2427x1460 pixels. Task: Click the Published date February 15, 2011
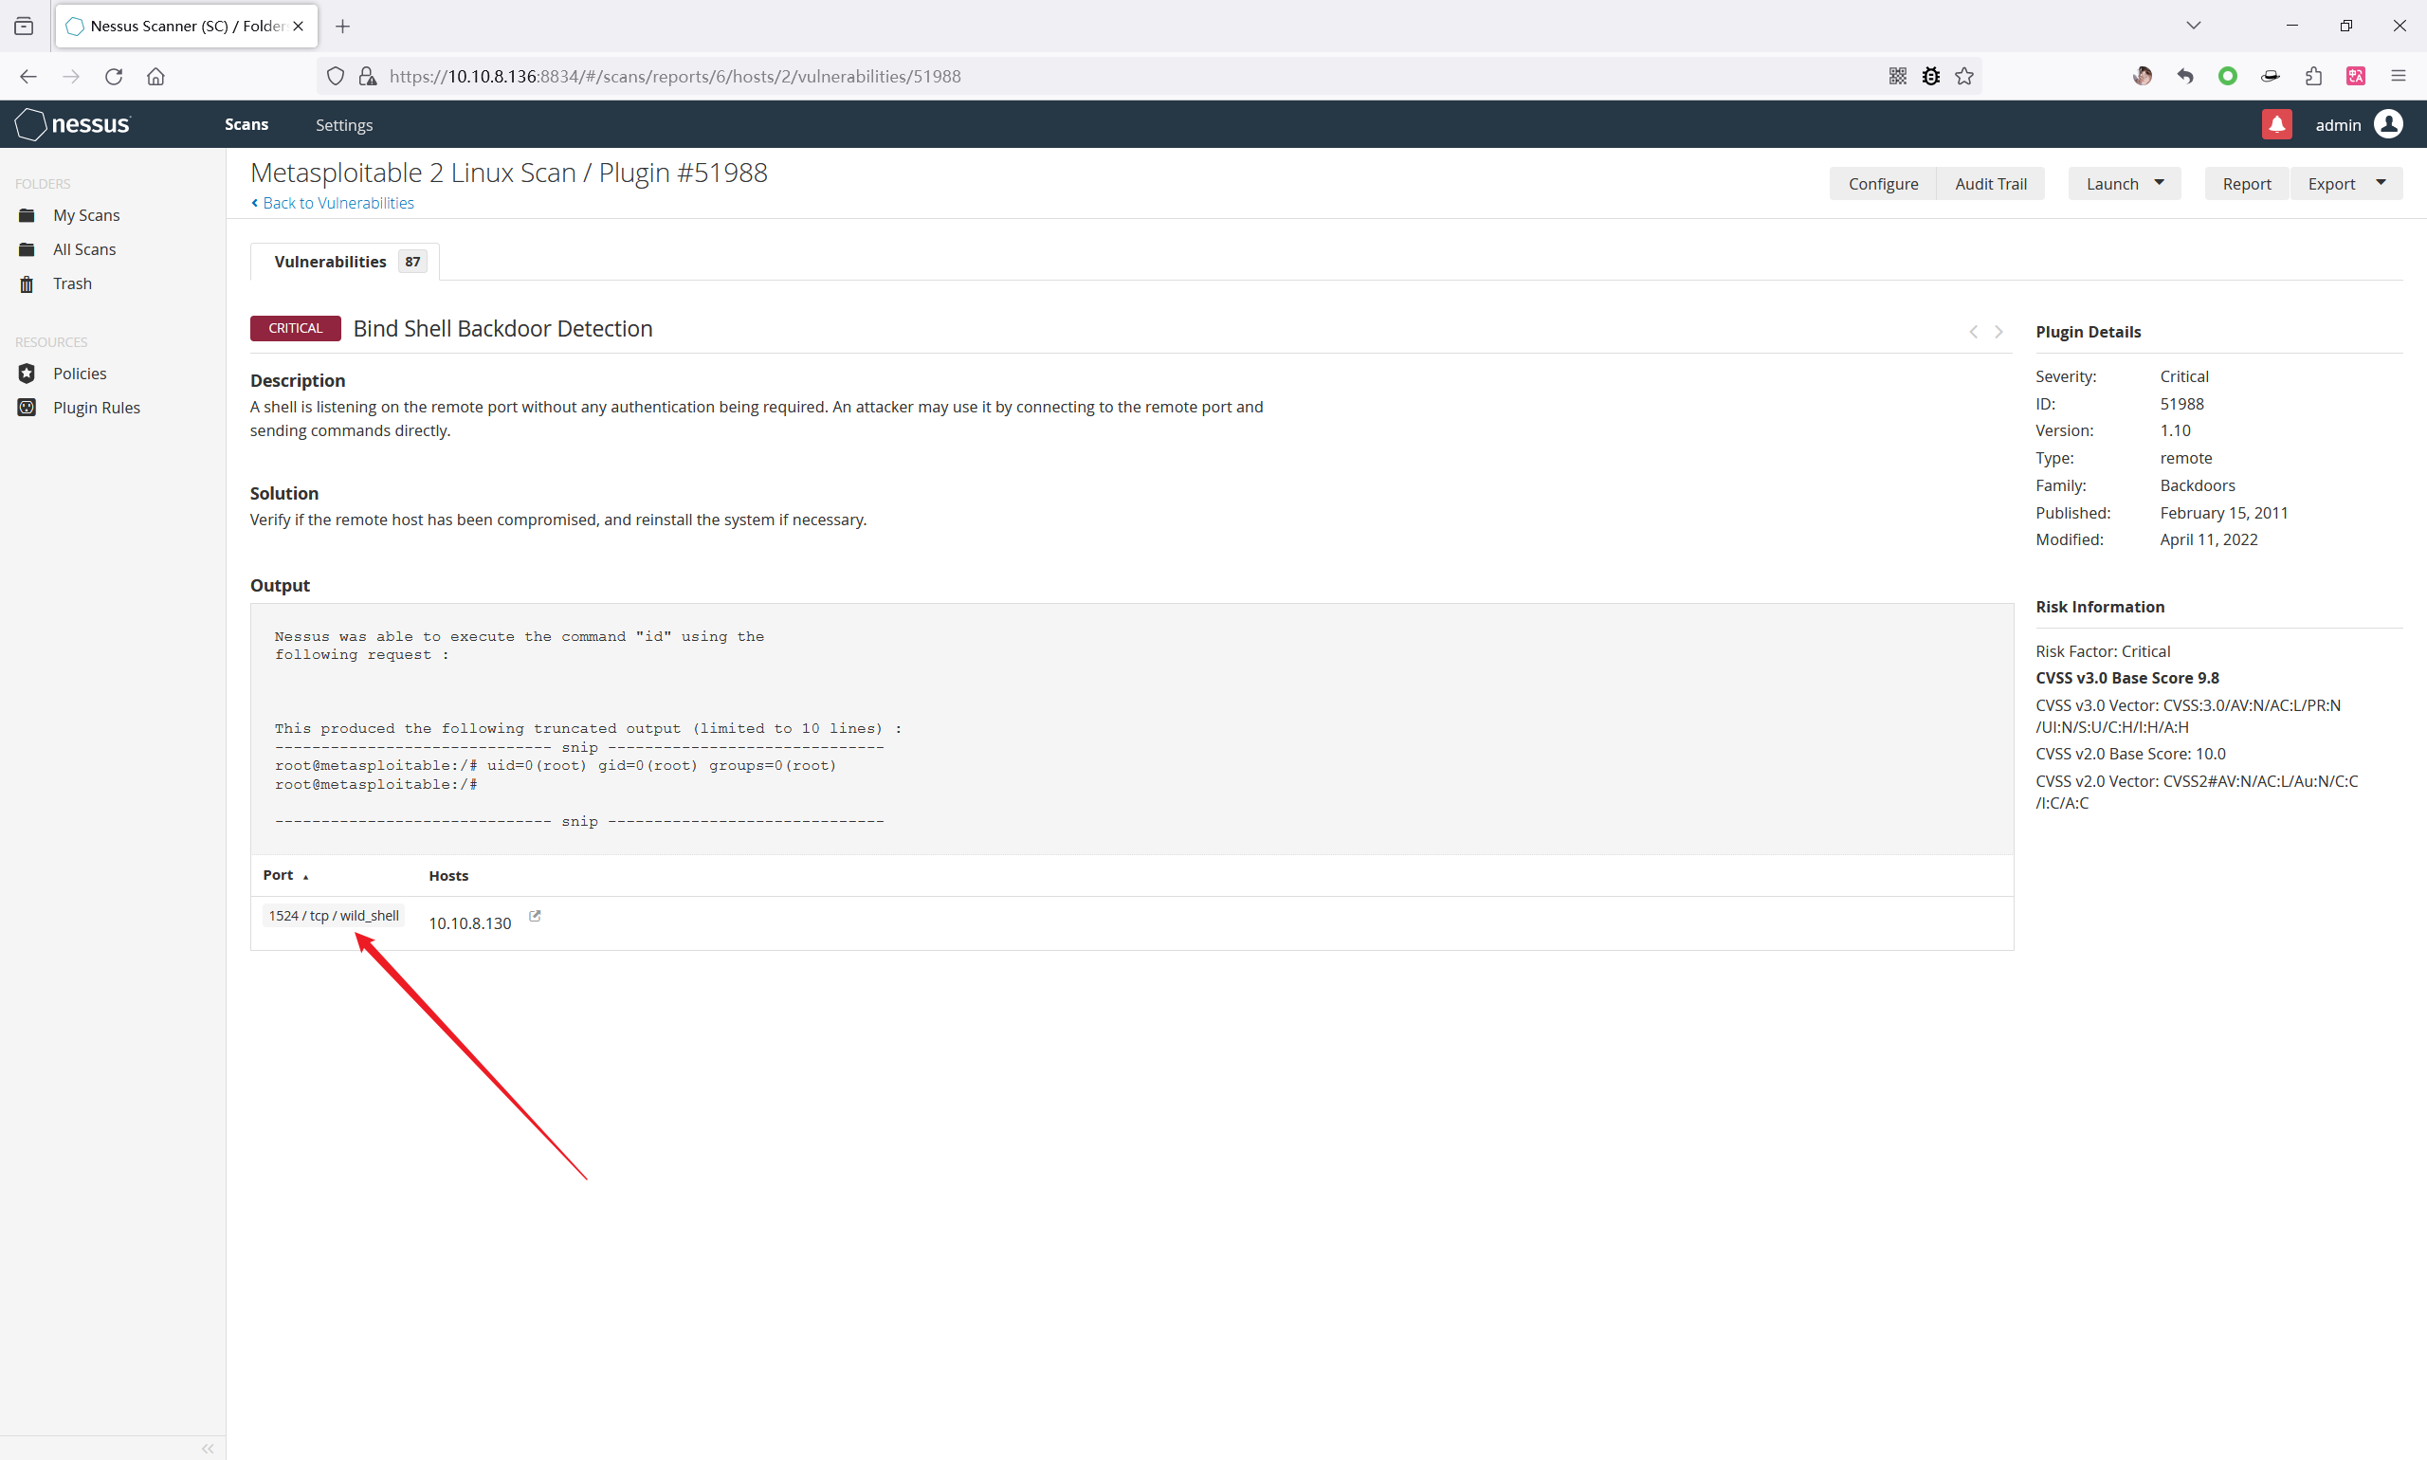coord(2223,514)
